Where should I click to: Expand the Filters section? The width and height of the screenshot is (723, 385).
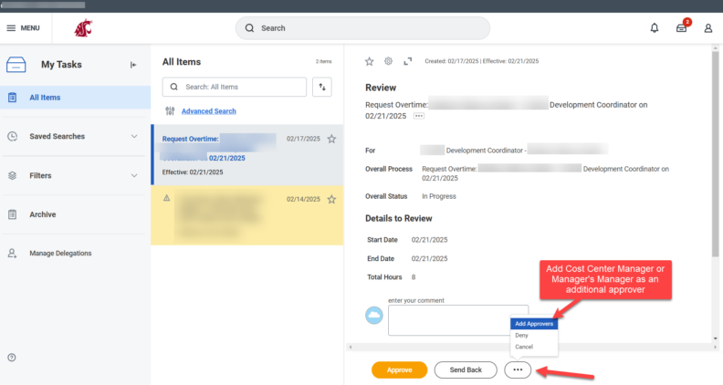coord(134,175)
